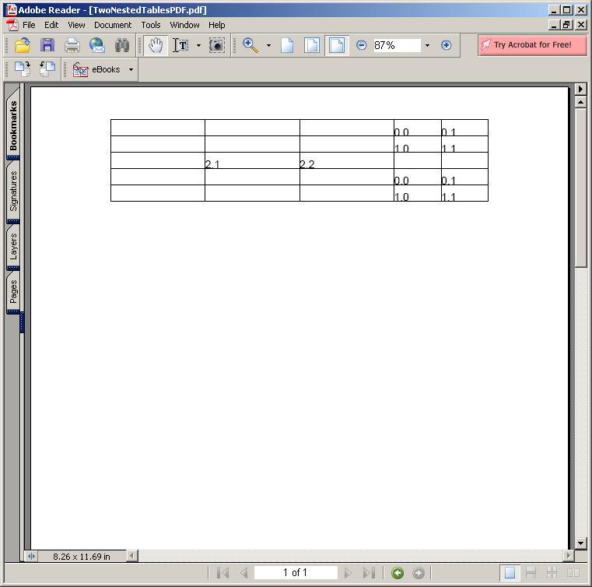Viewport: 592px width, 587px height.
Task: Select the Hand tool
Action: click(x=155, y=45)
